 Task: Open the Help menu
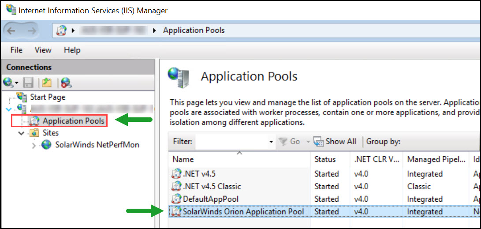click(72, 50)
